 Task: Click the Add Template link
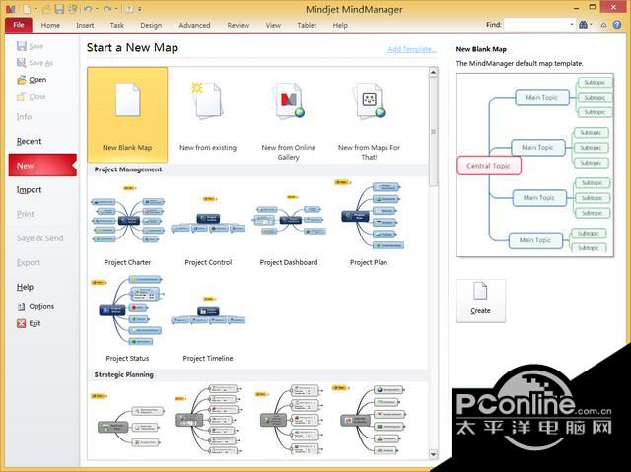click(x=412, y=49)
